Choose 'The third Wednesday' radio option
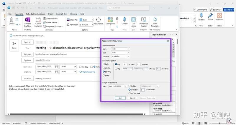 [116, 69]
